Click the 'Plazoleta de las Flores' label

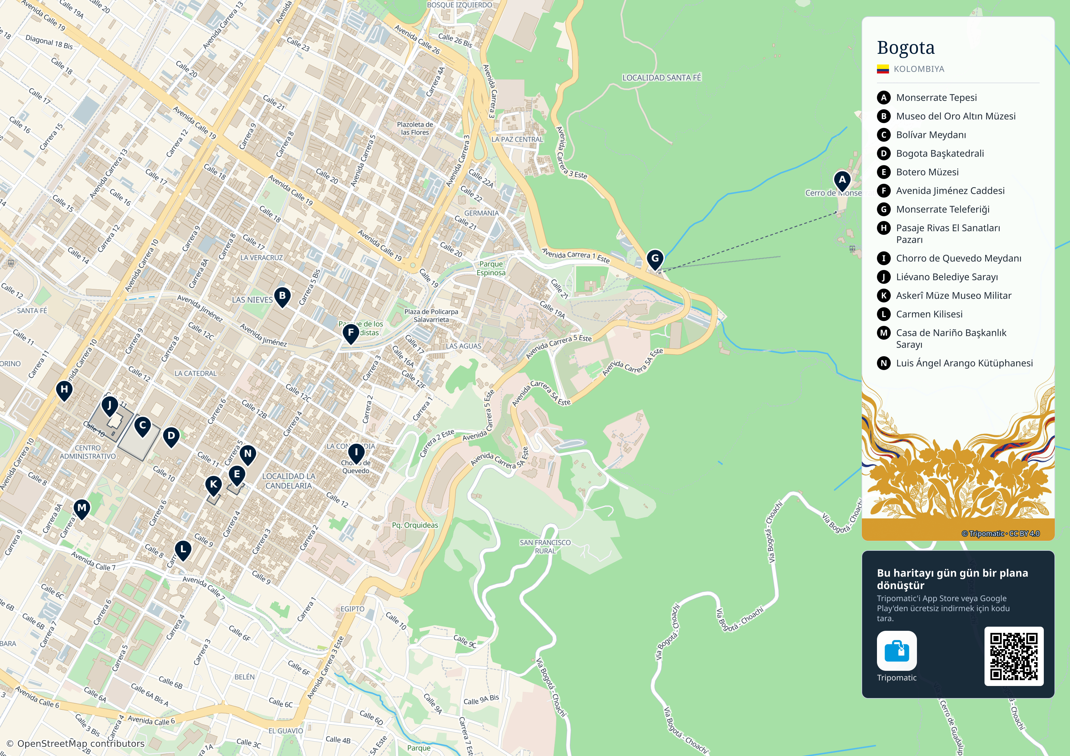pyautogui.click(x=415, y=128)
